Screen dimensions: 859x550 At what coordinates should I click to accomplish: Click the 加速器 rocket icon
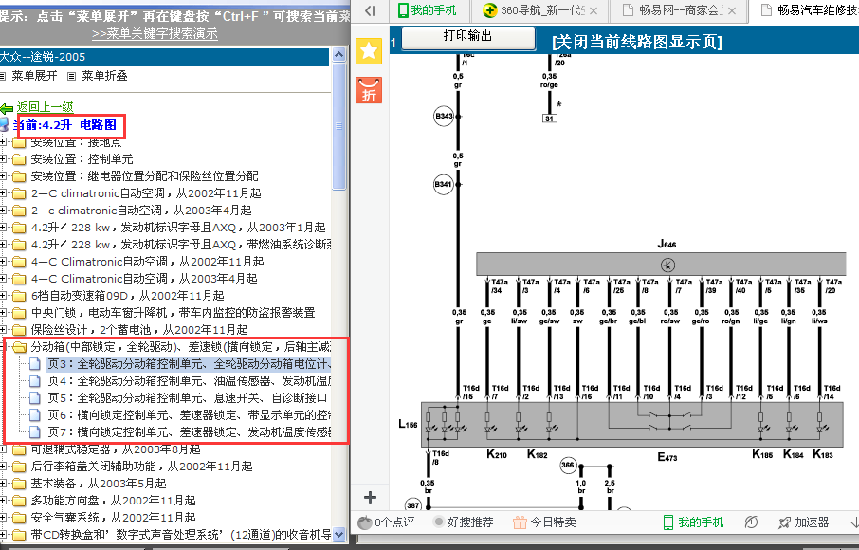coord(784,522)
